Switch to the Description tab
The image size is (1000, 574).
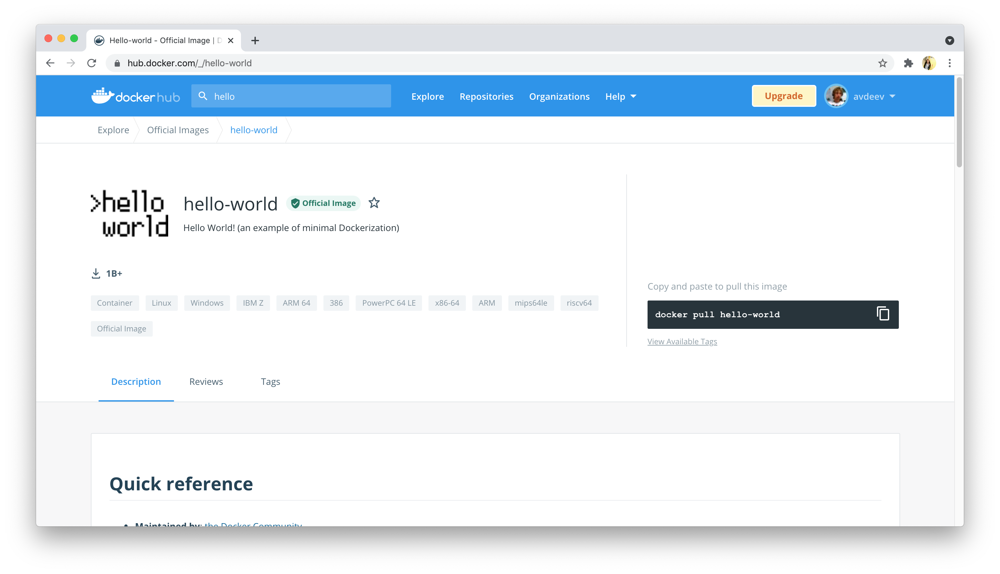(136, 382)
